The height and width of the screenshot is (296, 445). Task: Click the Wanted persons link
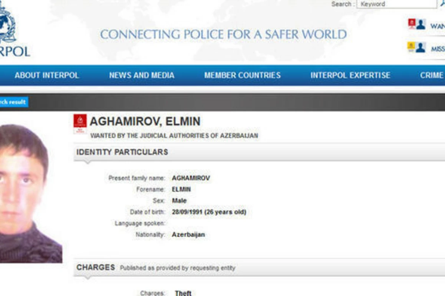point(438,26)
